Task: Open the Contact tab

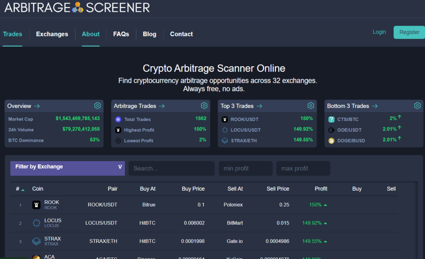Action: pos(181,34)
